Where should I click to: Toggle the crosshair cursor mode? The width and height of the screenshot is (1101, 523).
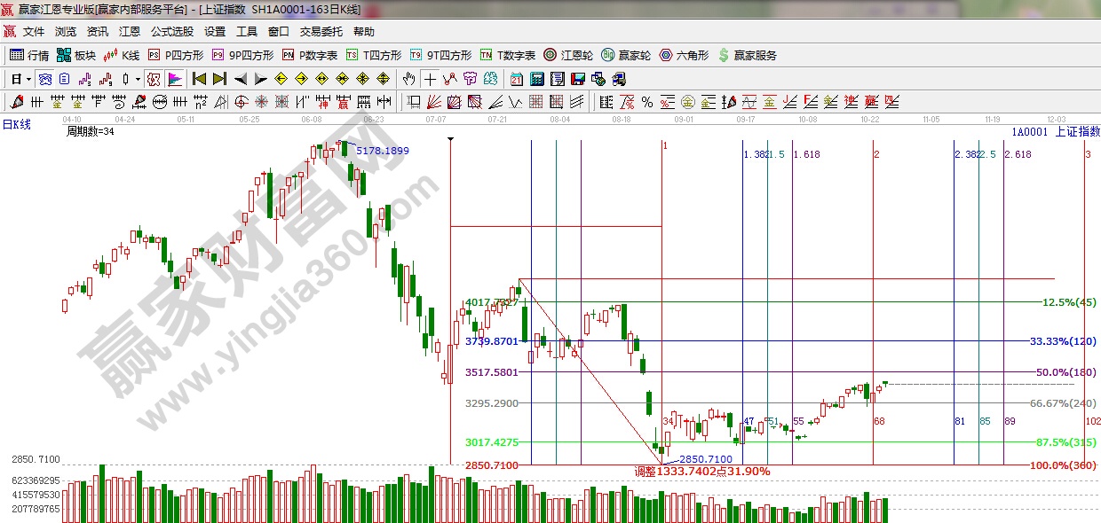(x=429, y=79)
